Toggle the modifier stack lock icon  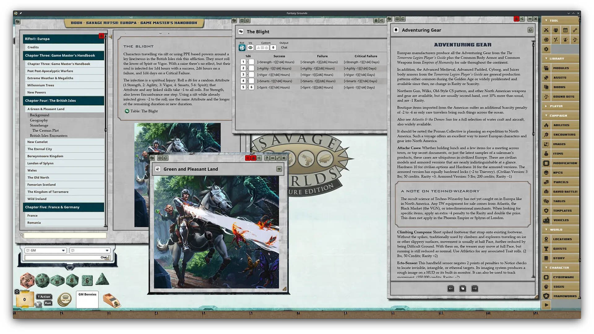pos(17,291)
